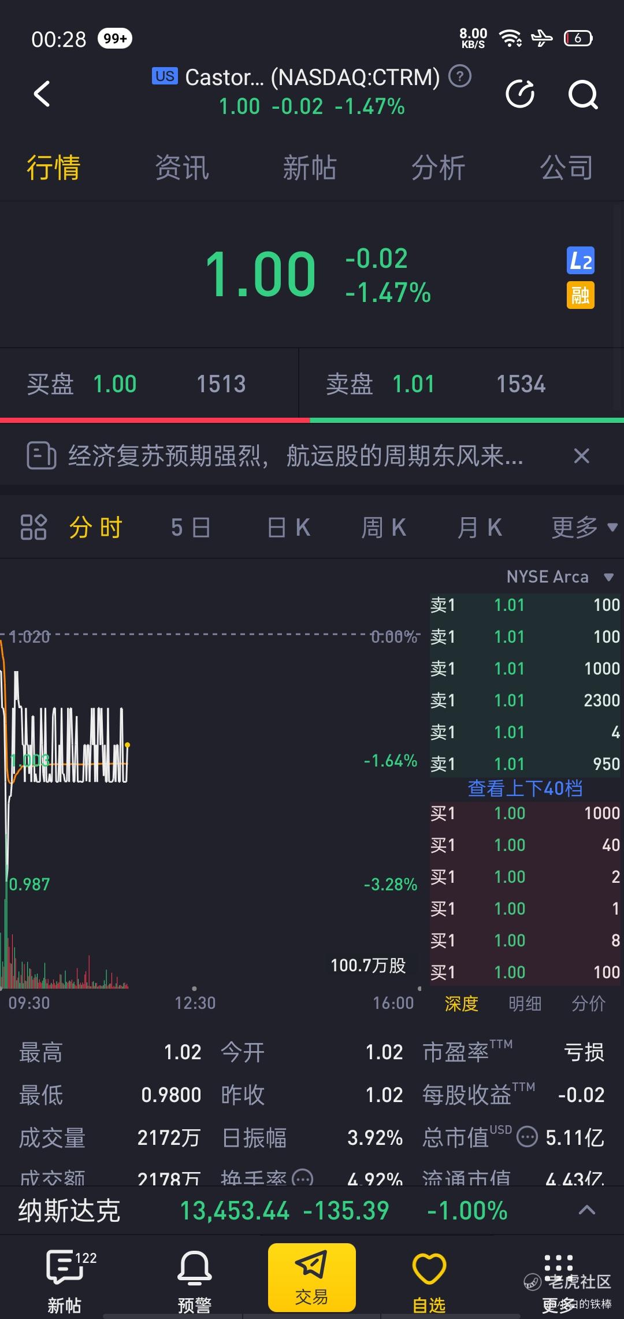The image size is (624, 1319).
Task: Switch to the 公司 tab
Action: [x=566, y=168]
